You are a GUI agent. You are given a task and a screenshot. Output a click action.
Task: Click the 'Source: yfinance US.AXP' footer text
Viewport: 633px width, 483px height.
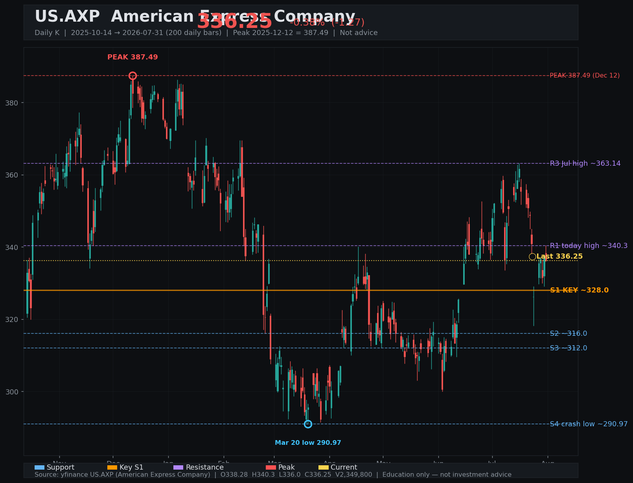point(74,475)
